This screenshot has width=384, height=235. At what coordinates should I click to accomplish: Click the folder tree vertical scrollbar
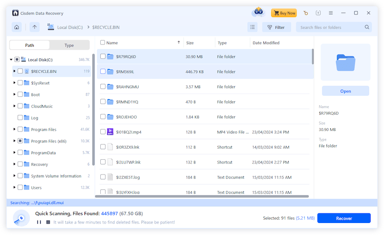tap(93, 109)
